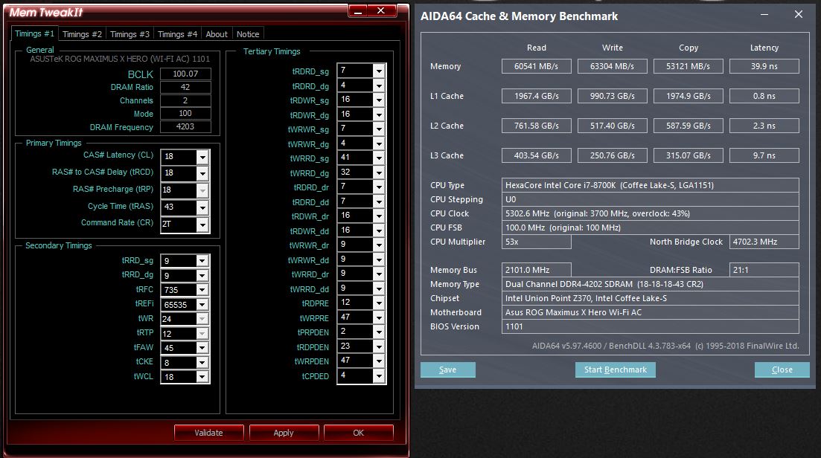The height and width of the screenshot is (458, 821).
Task: Open Cycle Time (tRAS) dropdown
Action: pyautogui.click(x=202, y=207)
